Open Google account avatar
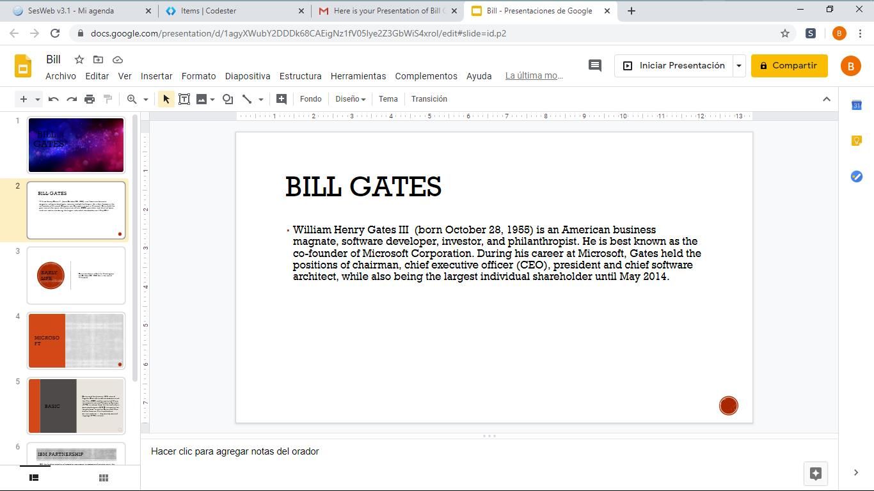The width and height of the screenshot is (874, 491). coord(850,65)
